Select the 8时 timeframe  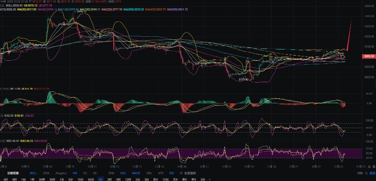[x=14, y=179]
